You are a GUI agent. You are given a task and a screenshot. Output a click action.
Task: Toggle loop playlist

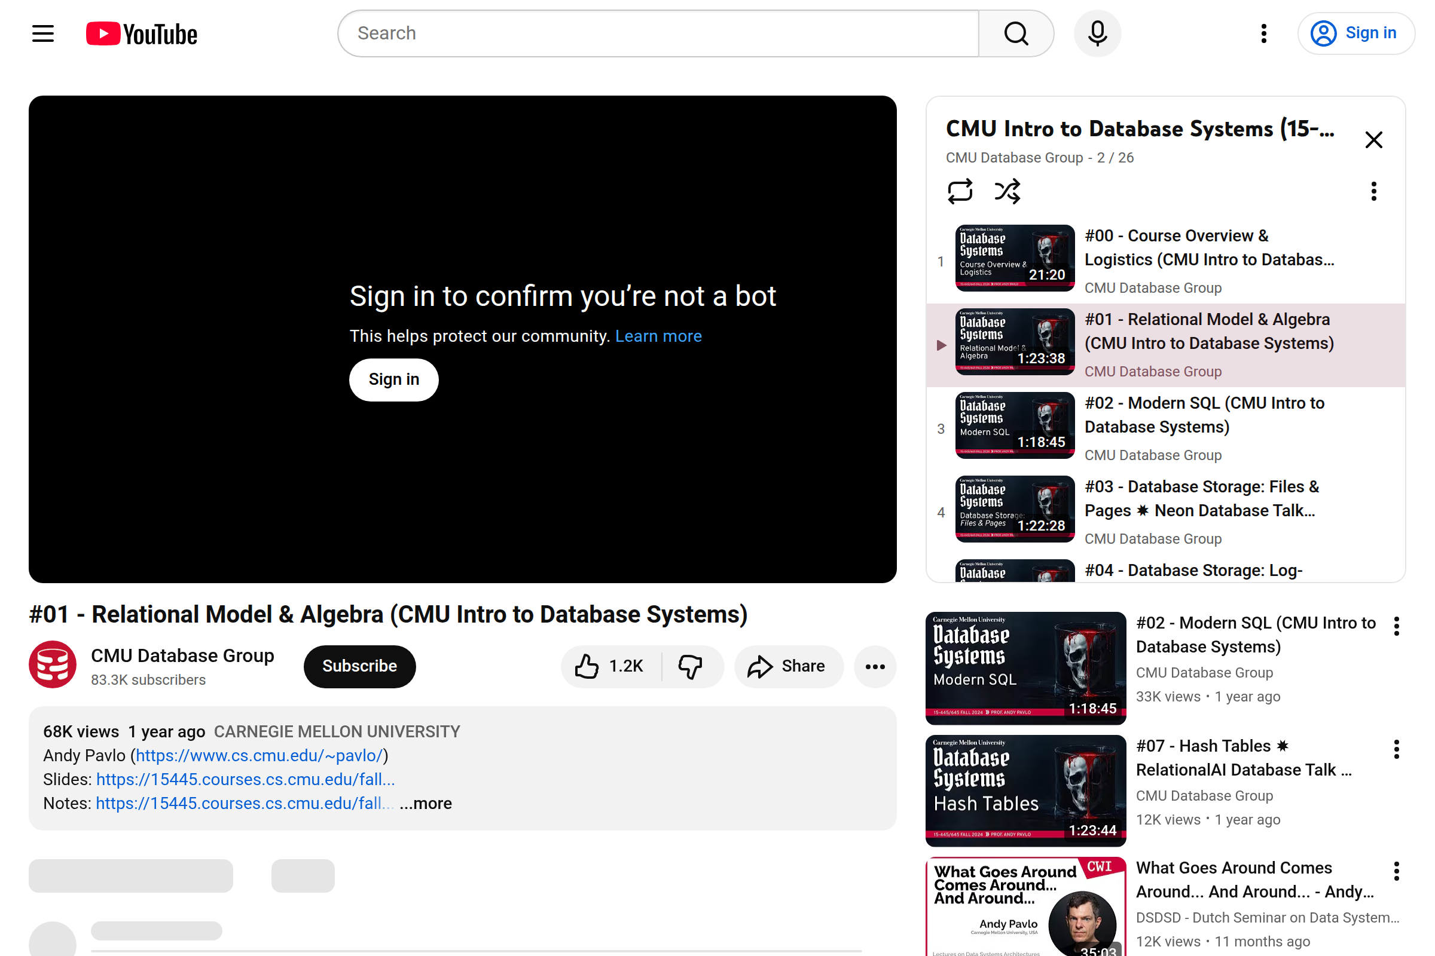(960, 191)
